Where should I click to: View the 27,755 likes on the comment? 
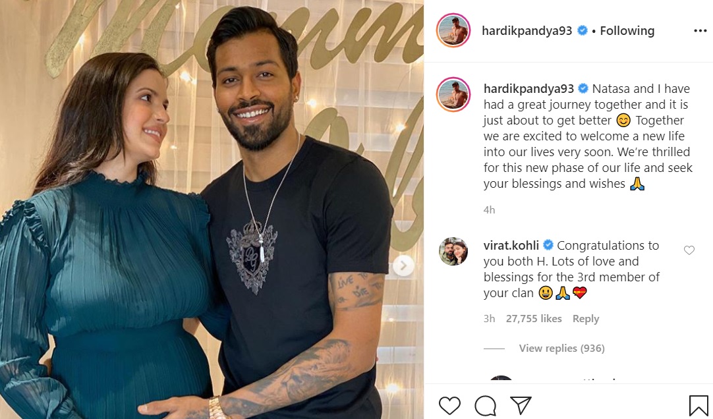coord(534,319)
